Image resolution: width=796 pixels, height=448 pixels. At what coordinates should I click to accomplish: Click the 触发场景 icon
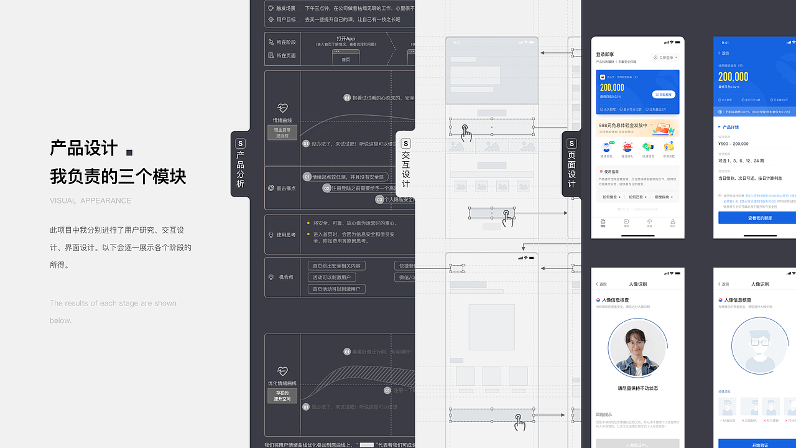tap(271, 9)
